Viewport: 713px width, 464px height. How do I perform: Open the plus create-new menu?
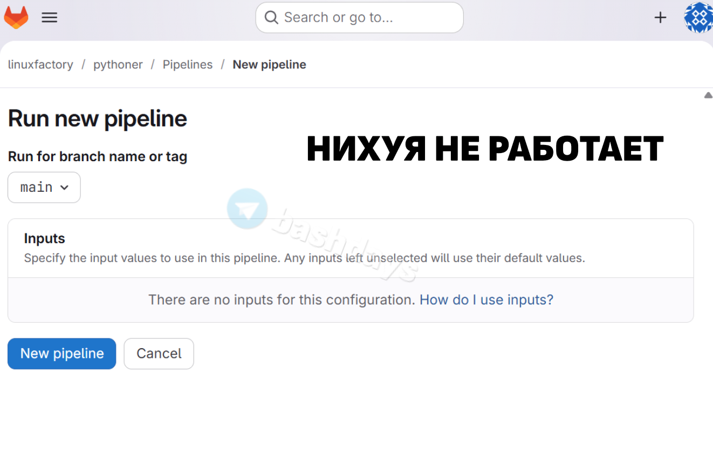coord(660,17)
